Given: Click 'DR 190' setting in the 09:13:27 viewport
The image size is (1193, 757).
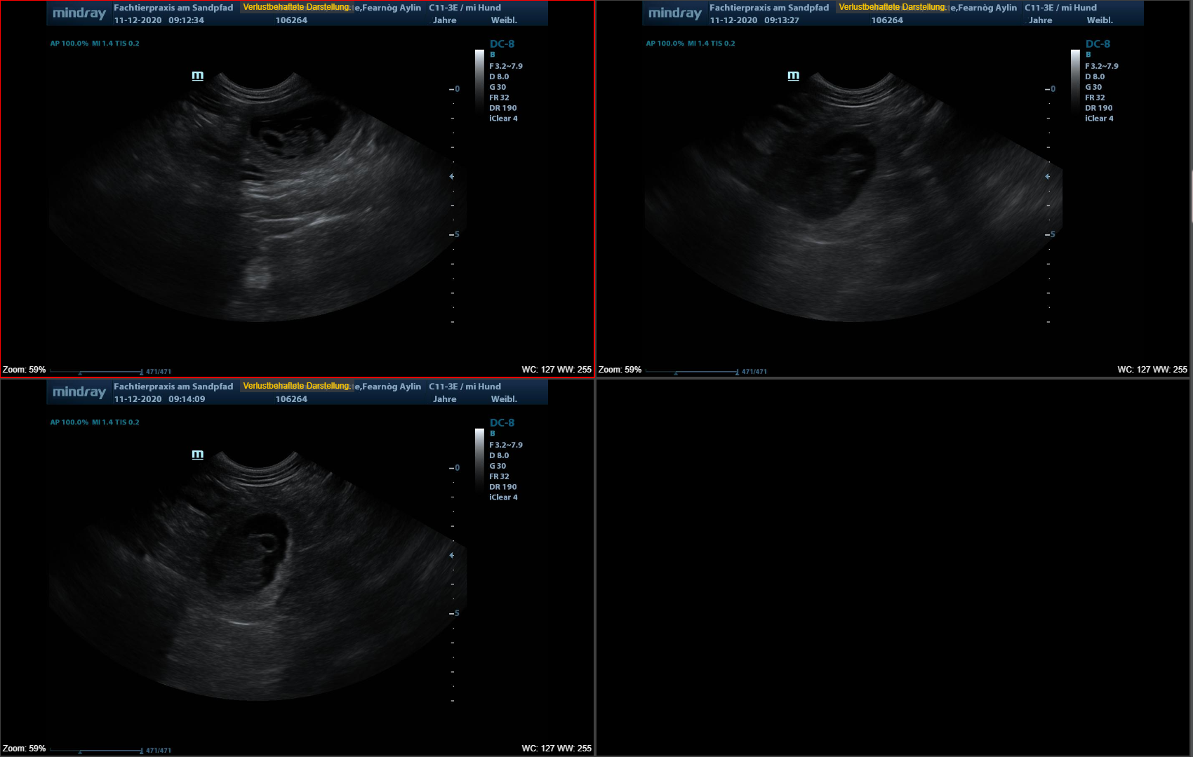Looking at the screenshot, I should coord(1098,108).
